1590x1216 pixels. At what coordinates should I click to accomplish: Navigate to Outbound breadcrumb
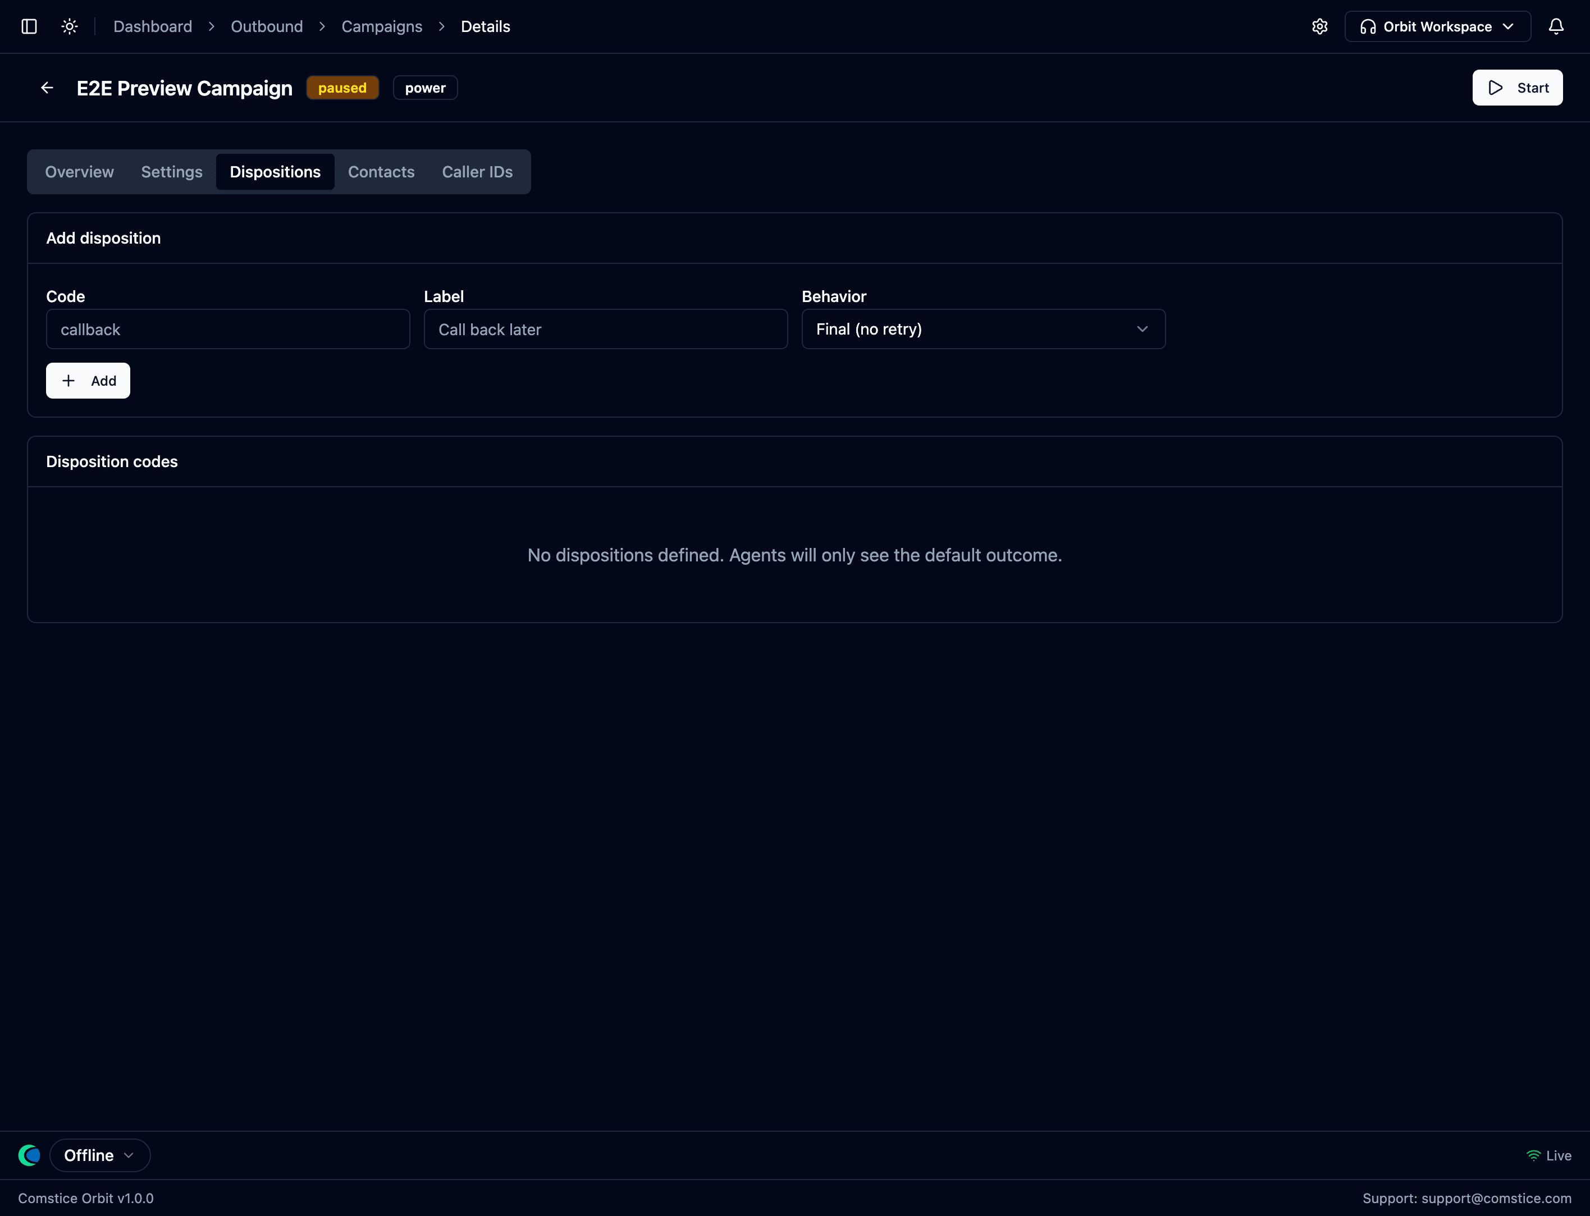click(x=267, y=27)
